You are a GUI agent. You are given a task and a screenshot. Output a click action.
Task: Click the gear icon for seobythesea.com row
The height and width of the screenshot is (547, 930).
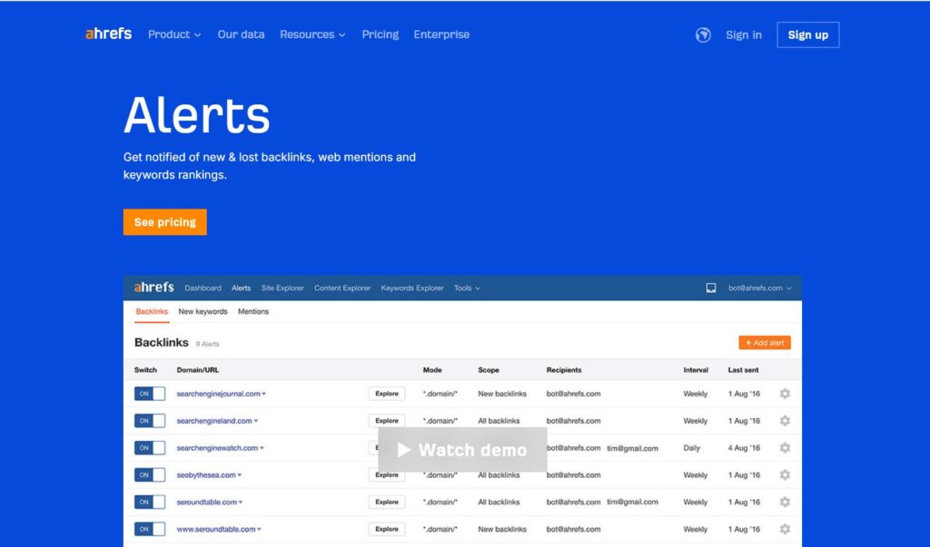pos(785,474)
